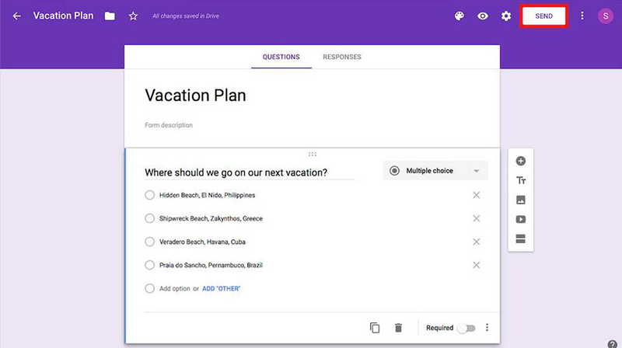Click the add question plus icon
This screenshot has height=348, width=622.
point(521,162)
